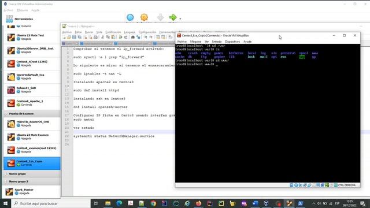Viewport: 370px width, 208px height.
Task: Click CTRL DERECHA host key indicator
Action: click(x=347, y=185)
